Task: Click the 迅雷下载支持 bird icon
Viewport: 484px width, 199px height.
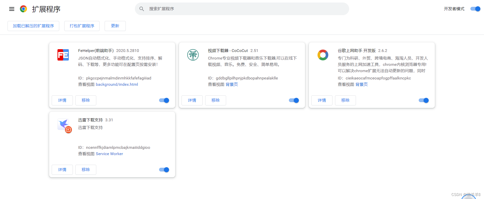Action: pos(64,125)
